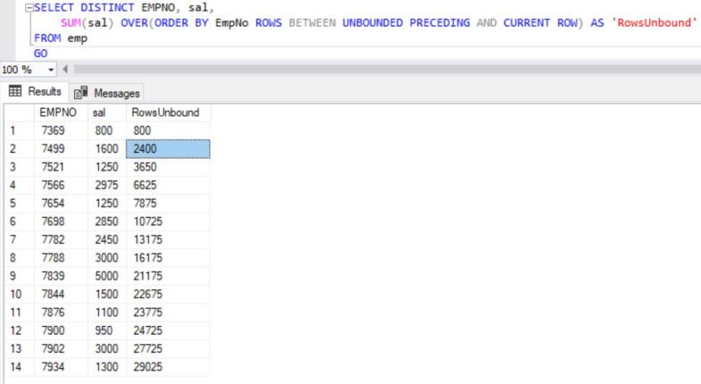Screen dimensions: 701x384
Task: Place cursor on the GO keyword
Action: pyautogui.click(x=41, y=53)
